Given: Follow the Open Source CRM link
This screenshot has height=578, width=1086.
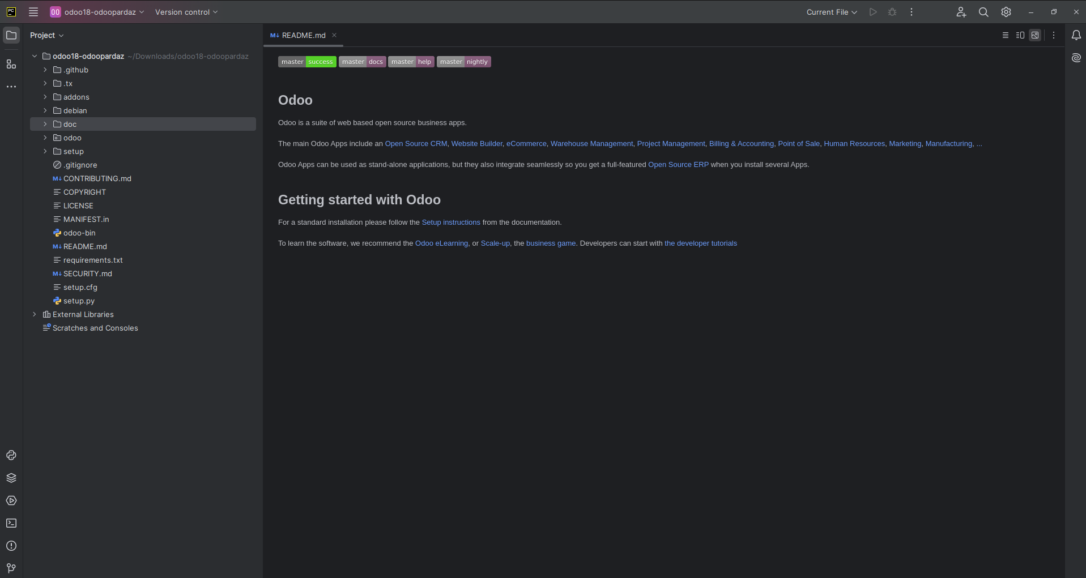Looking at the screenshot, I should click(416, 144).
